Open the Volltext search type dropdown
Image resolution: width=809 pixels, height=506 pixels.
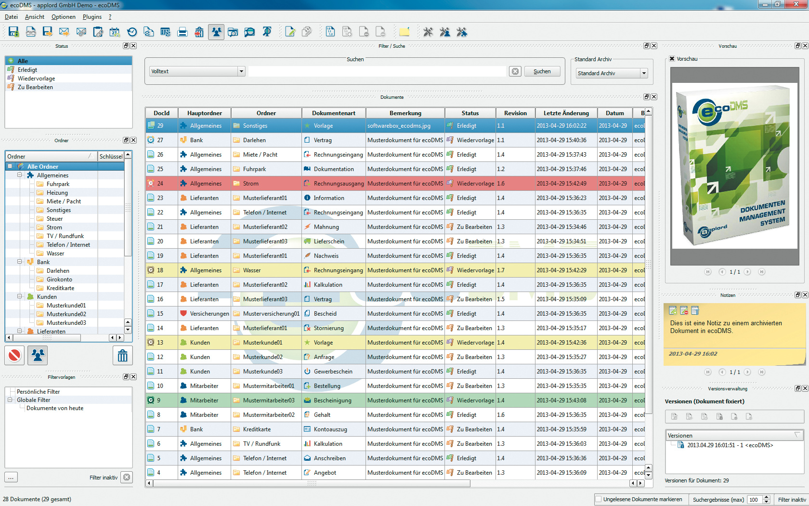(197, 71)
